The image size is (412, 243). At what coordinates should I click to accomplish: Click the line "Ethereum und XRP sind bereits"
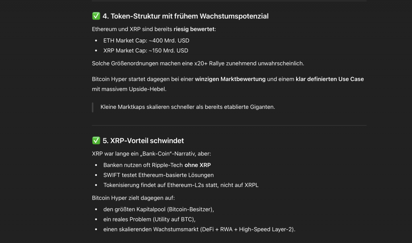click(132, 29)
